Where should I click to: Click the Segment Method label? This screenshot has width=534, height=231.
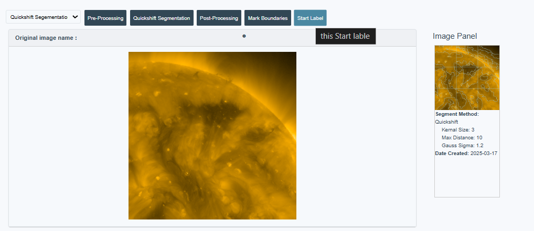[x=457, y=114]
